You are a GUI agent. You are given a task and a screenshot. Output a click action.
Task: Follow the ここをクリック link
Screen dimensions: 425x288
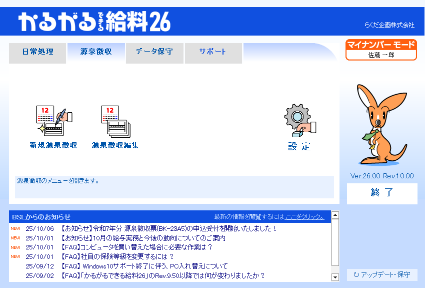point(304,217)
